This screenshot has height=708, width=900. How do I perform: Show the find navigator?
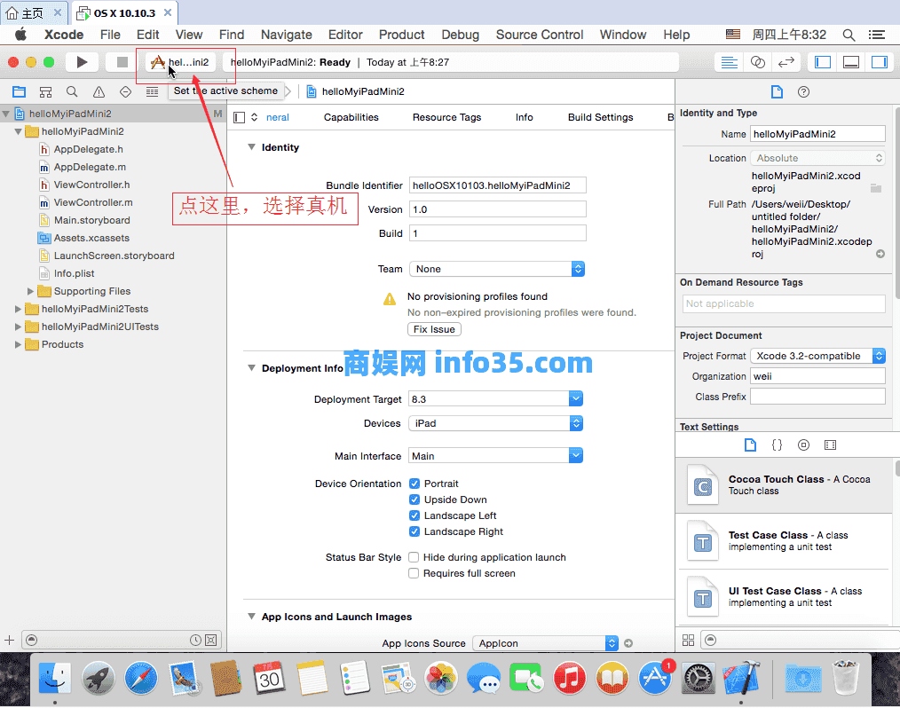tap(72, 91)
